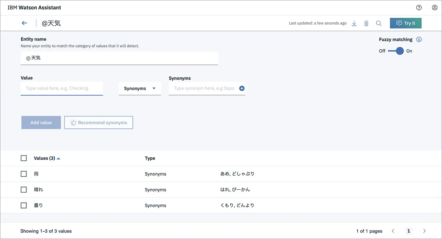Click the value text 晴れ
The height and width of the screenshot is (239, 442).
[x=39, y=190]
